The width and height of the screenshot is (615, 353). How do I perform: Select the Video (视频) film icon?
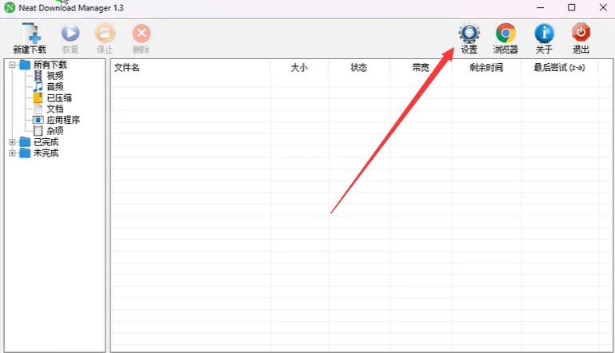click(38, 75)
